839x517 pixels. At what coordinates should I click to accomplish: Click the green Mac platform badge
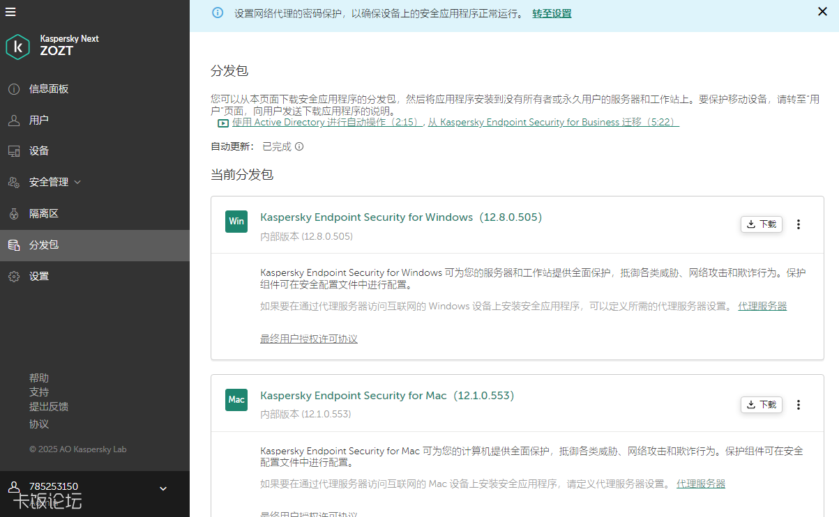pos(236,400)
